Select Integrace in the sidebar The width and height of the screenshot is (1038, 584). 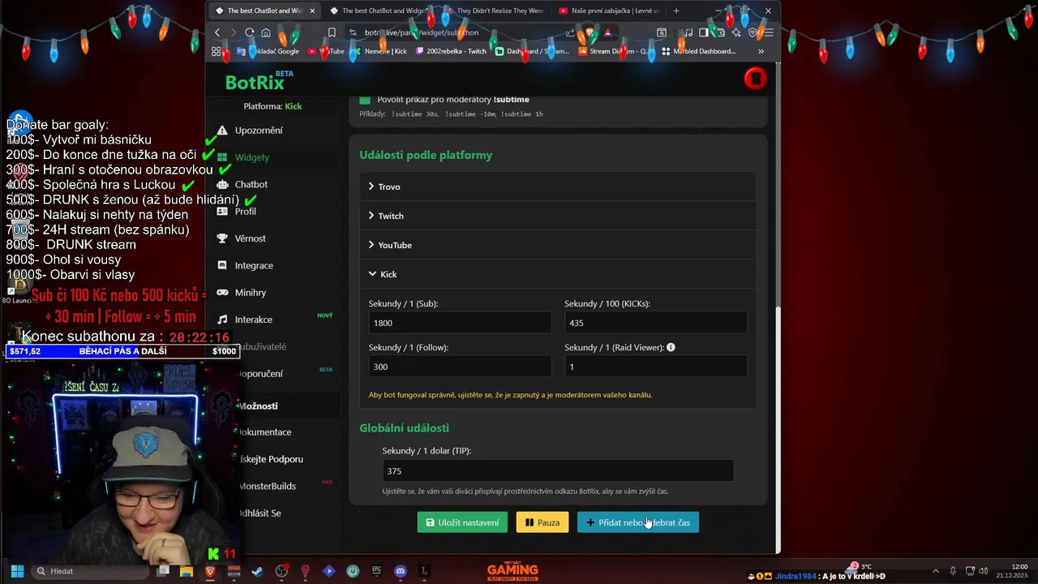point(254,265)
